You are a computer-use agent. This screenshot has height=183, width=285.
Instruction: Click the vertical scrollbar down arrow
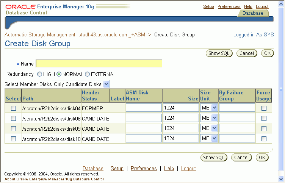(281, 179)
